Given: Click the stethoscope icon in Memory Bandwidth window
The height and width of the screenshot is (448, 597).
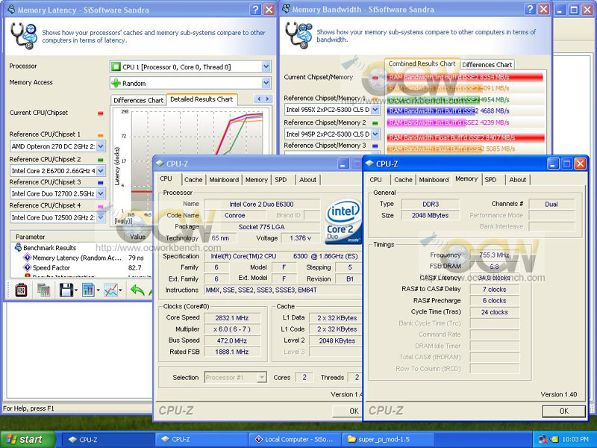Looking at the screenshot, I should (298, 35).
